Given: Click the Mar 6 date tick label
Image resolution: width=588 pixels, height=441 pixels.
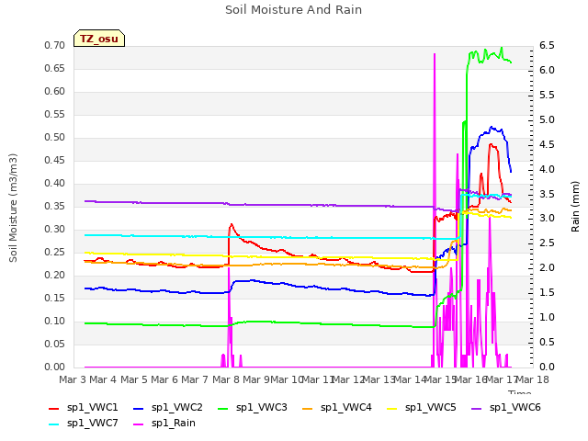Looking at the screenshot, I should pos(164,379).
